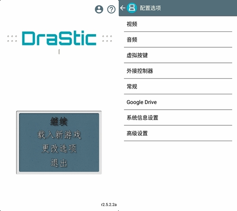The image size is (237, 211).
Task: Open the user account profile icon
Action: (x=99, y=9)
